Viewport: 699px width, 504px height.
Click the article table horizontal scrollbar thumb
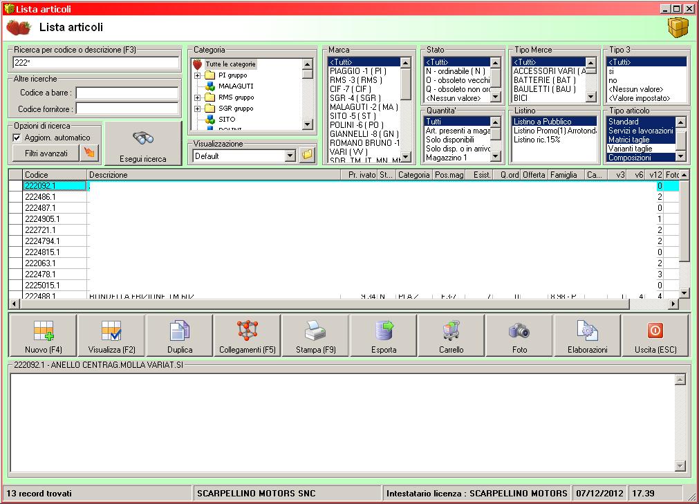(x=324, y=304)
